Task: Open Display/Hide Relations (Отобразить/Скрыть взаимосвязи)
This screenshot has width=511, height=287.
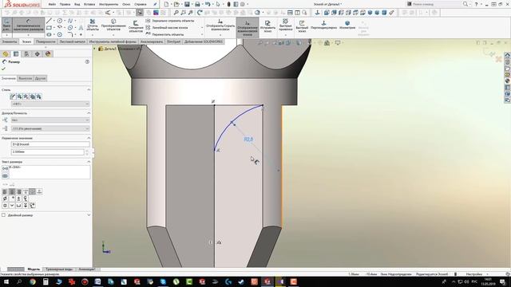Action: [220, 26]
